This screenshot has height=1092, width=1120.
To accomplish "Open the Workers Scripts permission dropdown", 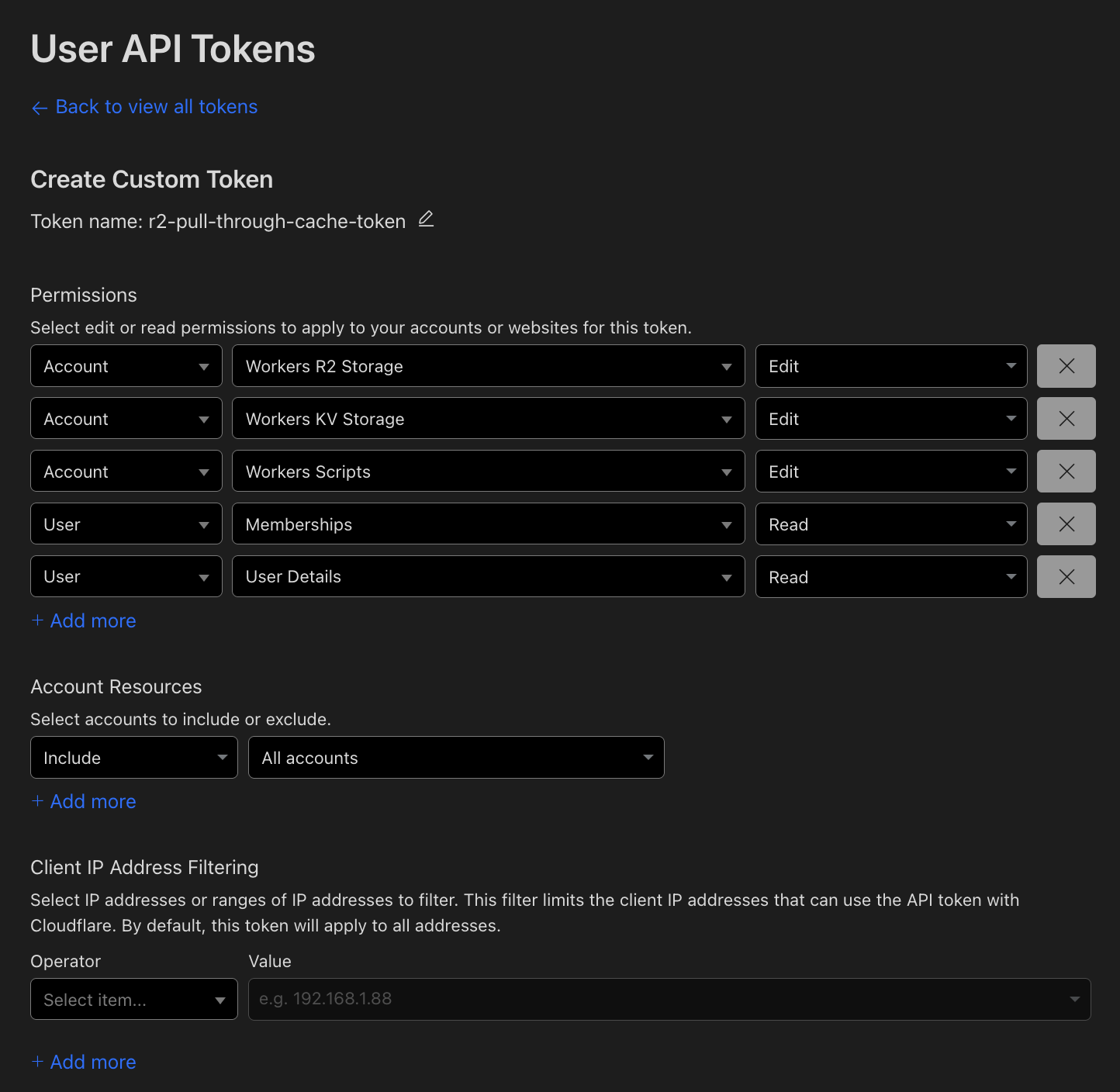I will point(489,472).
